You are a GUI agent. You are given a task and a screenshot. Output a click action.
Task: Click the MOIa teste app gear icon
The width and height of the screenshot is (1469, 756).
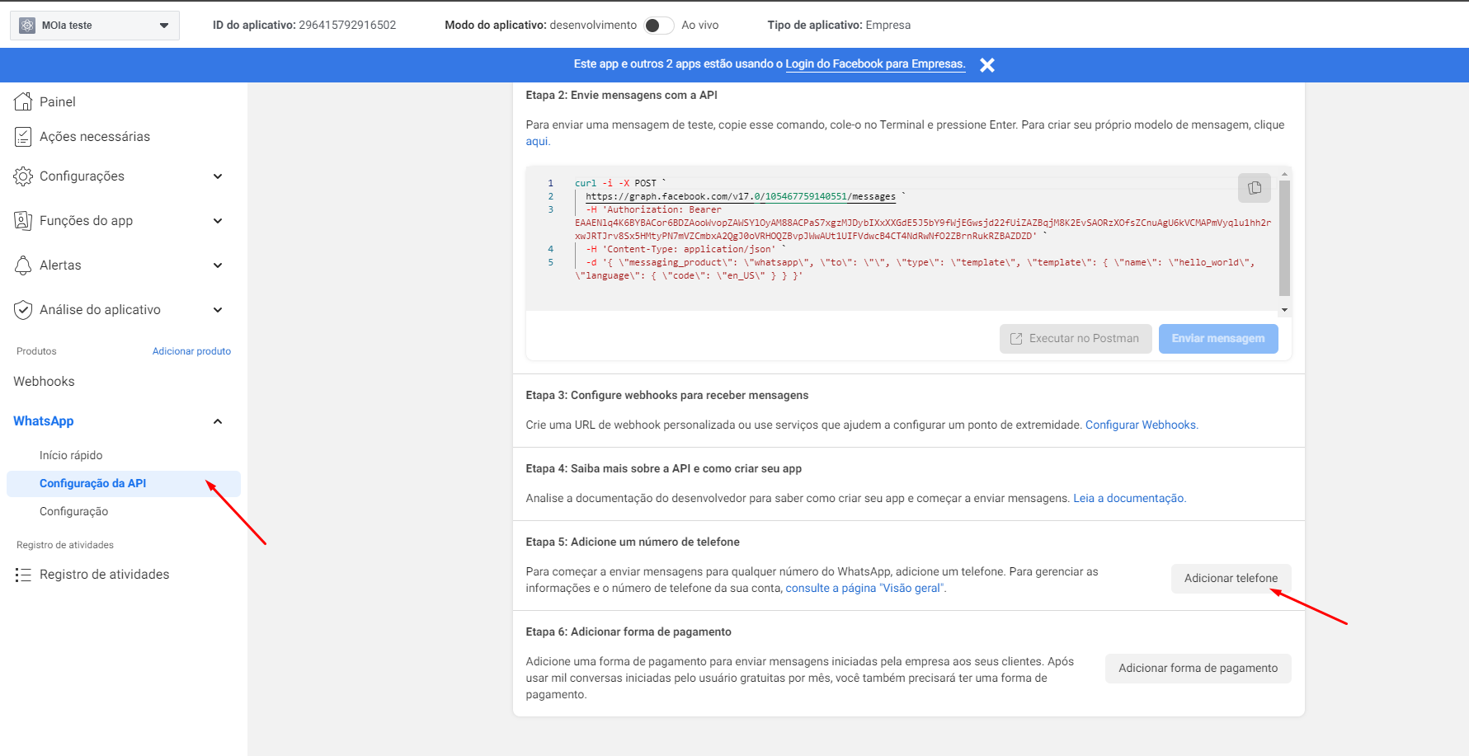(x=27, y=26)
